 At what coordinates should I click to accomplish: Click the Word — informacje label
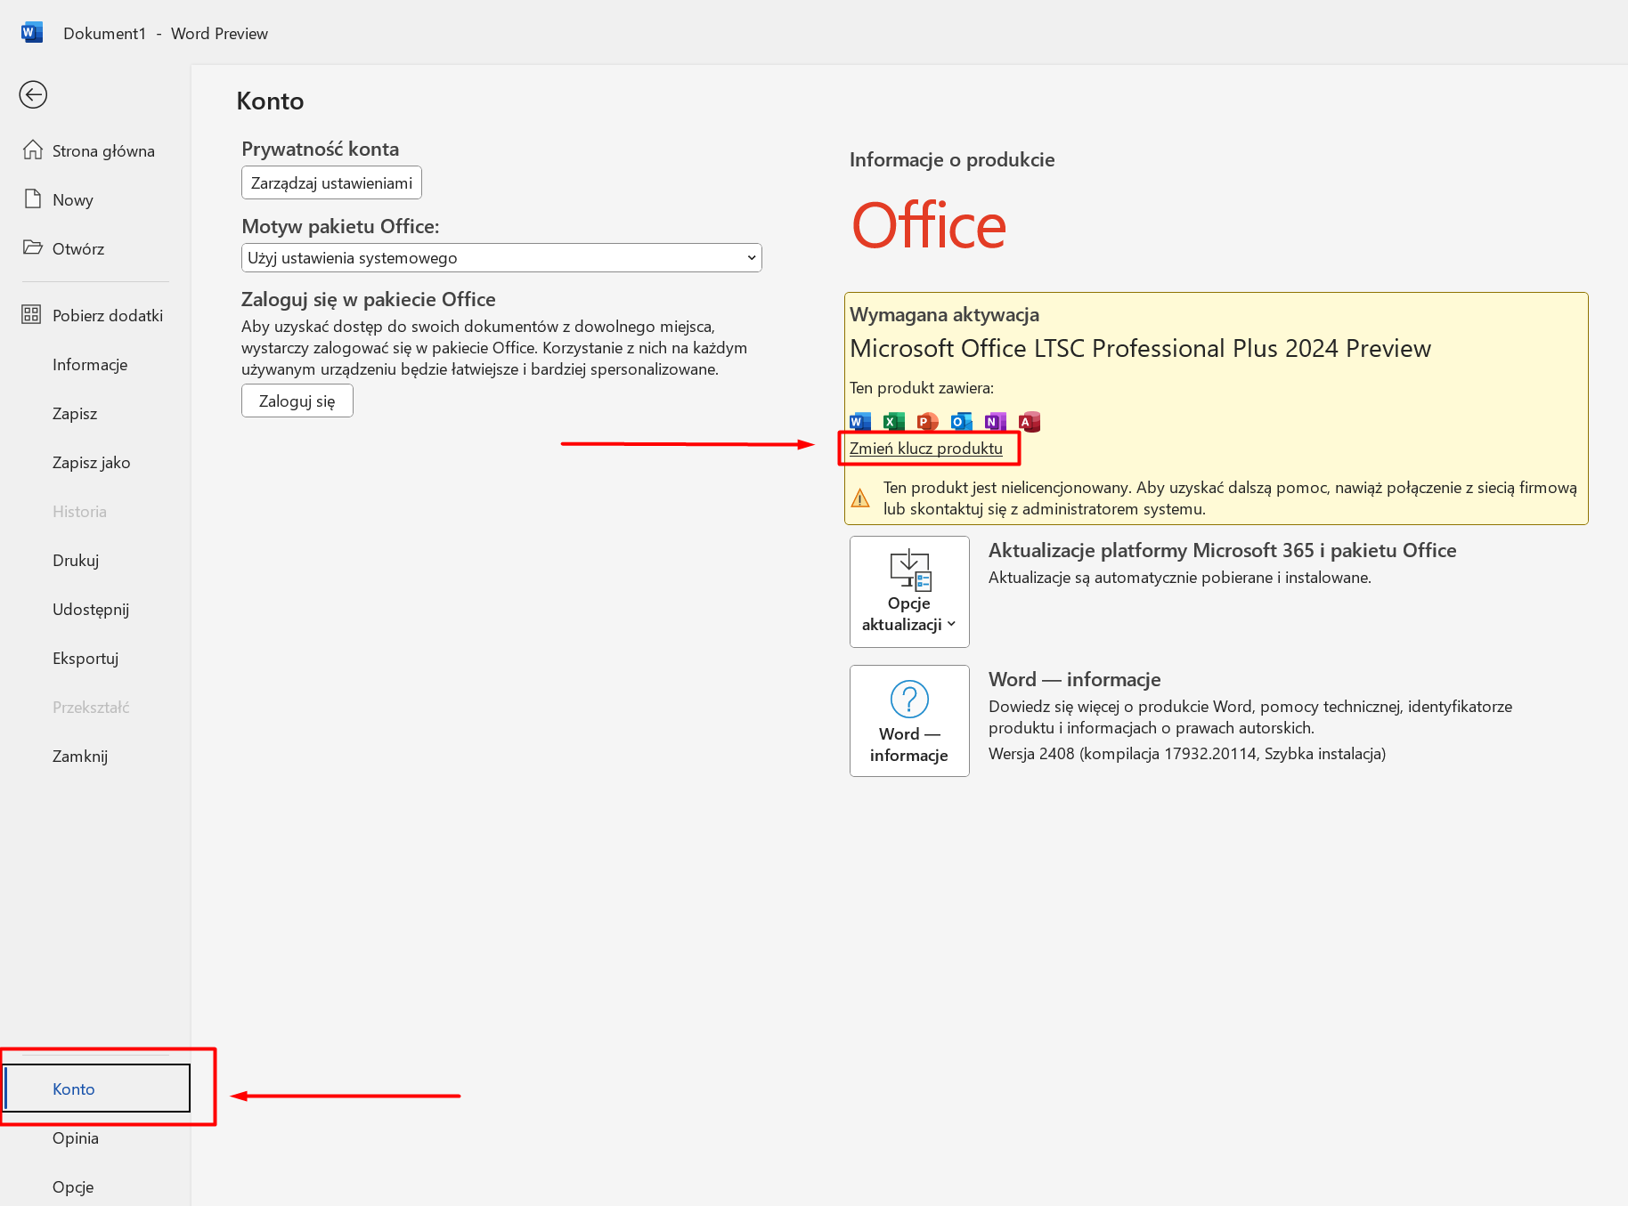pyautogui.click(x=909, y=744)
